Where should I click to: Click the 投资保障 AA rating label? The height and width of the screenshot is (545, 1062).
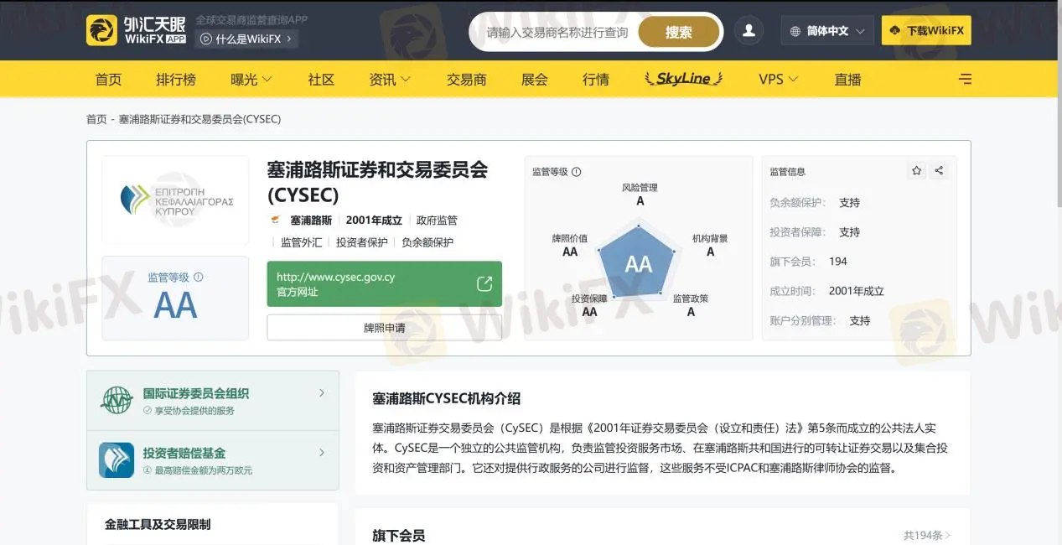589,305
